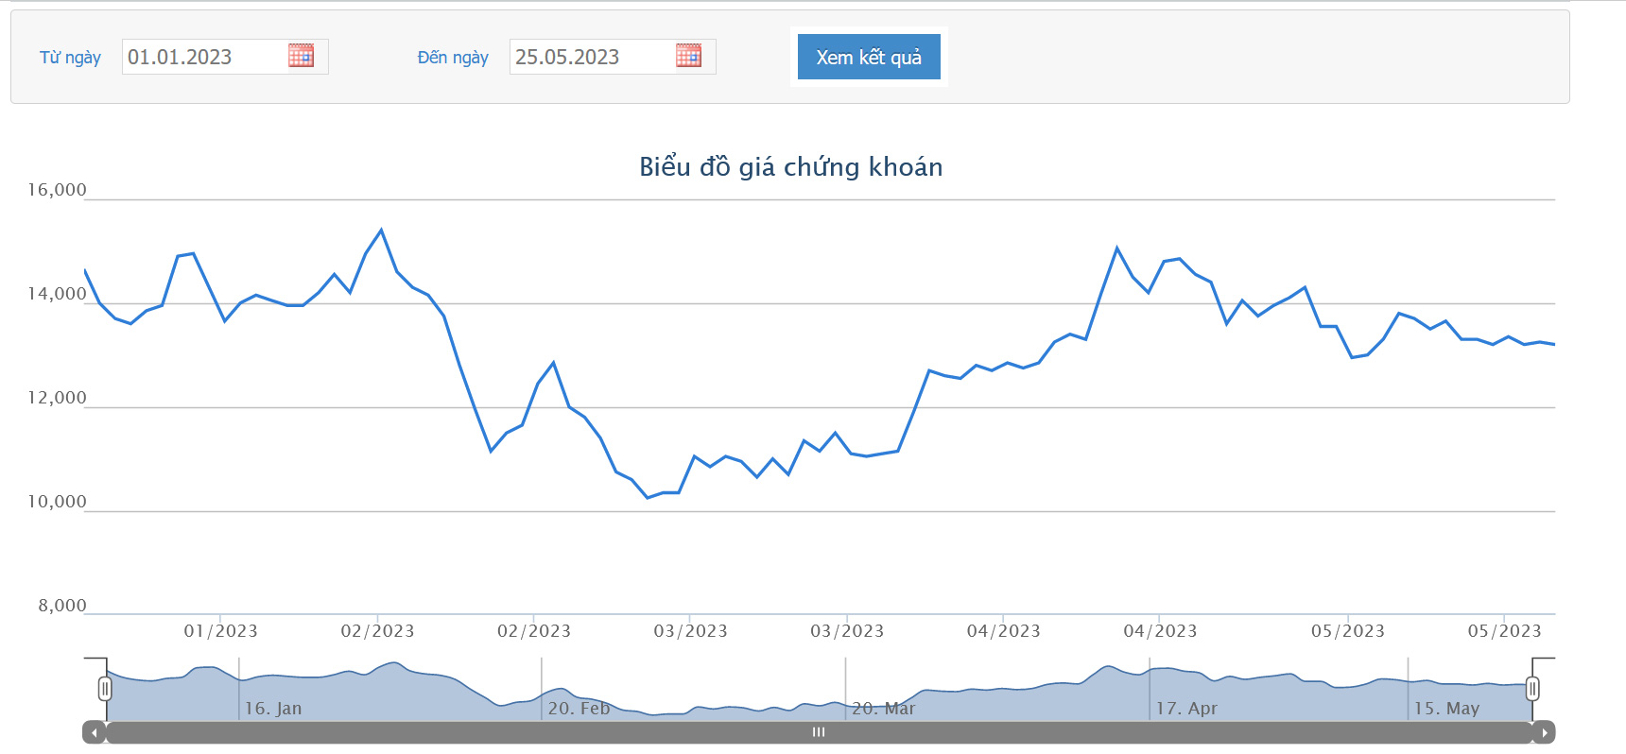Select the "20. Mar" marker in the navigator
This screenshot has height=754, width=1626.
(883, 708)
